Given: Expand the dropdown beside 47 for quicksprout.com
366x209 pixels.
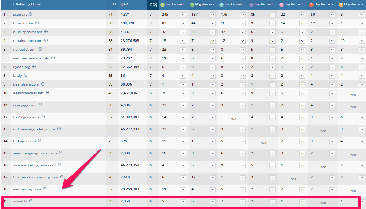Looking at the screenshot, I should point(242,32).
